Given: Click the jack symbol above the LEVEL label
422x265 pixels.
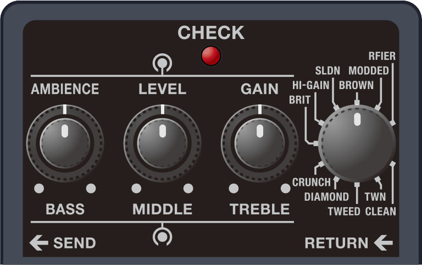Looking at the screenshot, I should click(x=162, y=64).
